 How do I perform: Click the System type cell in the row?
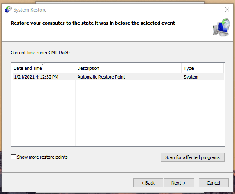point(191,77)
